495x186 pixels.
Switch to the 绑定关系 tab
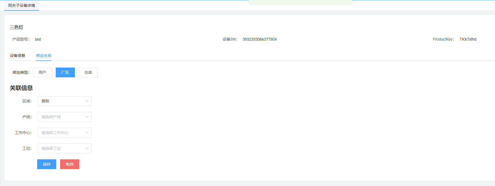44,56
